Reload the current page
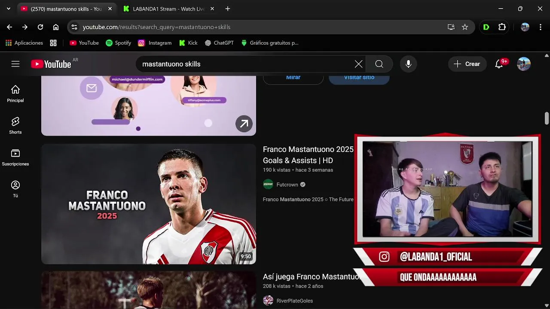 40,27
